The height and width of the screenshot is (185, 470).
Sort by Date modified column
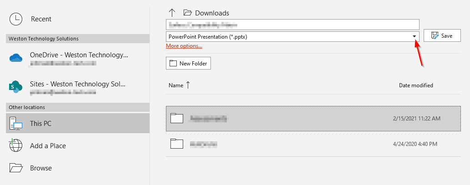(416, 85)
